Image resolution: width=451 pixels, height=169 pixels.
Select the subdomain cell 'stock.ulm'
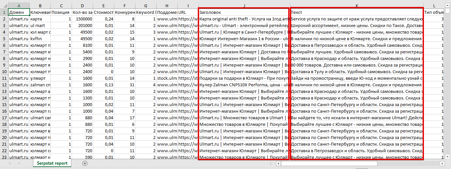[167, 78]
